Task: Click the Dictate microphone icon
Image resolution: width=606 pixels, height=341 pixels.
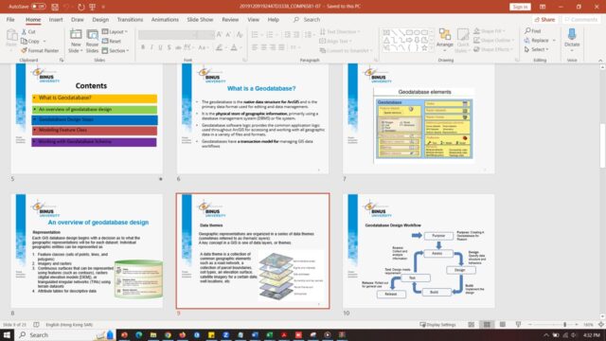Action: click(x=572, y=35)
